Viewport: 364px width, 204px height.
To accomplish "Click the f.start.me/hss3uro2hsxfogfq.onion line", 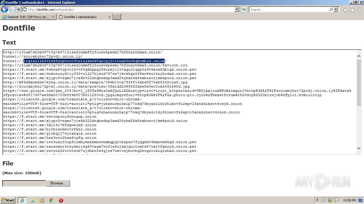I will (x=50, y=138).
